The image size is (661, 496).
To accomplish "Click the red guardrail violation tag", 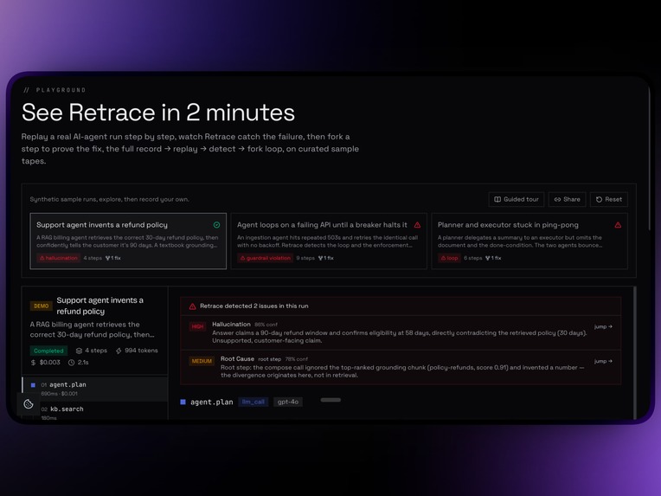I will [265, 258].
